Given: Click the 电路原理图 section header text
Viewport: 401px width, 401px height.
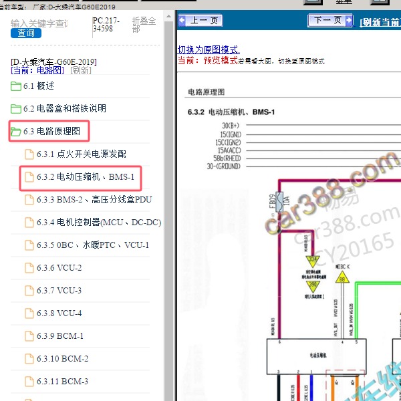Looking at the screenshot, I should tap(206, 92).
